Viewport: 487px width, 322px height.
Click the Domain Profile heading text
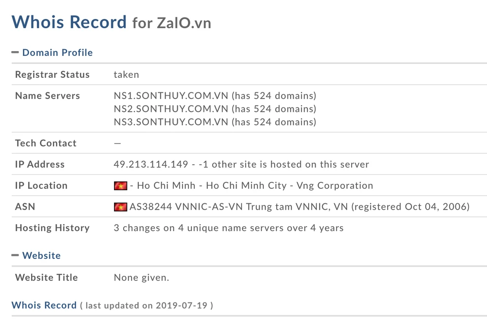pos(57,53)
